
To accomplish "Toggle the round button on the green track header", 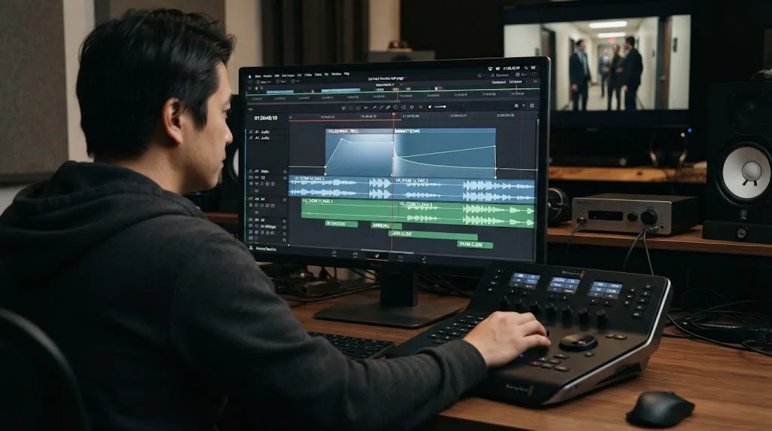I will coord(284,200).
